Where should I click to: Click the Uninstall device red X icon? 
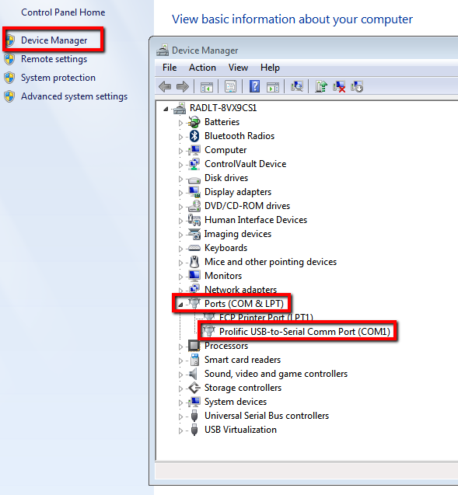(x=339, y=86)
